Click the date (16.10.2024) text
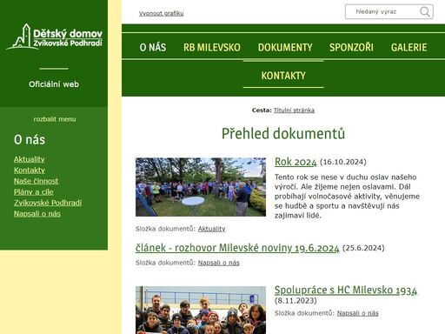The image size is (445, 334). point(343,162)
